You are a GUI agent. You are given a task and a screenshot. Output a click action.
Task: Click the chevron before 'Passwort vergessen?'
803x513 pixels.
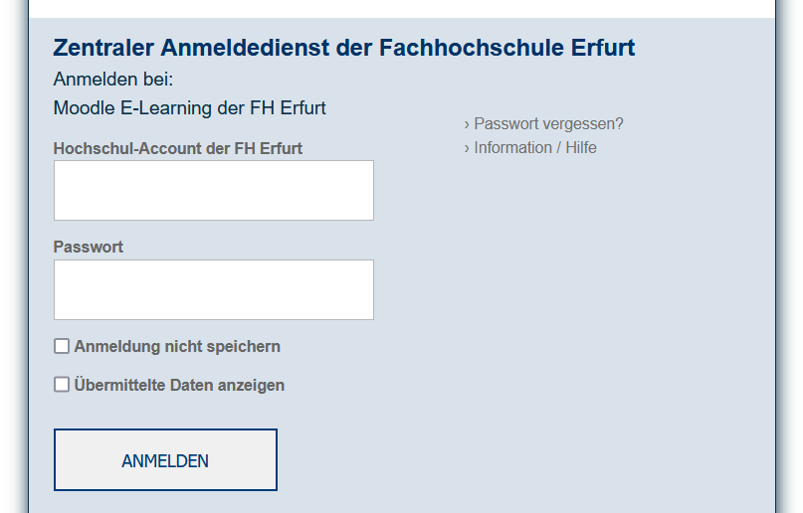click(467, 124)
